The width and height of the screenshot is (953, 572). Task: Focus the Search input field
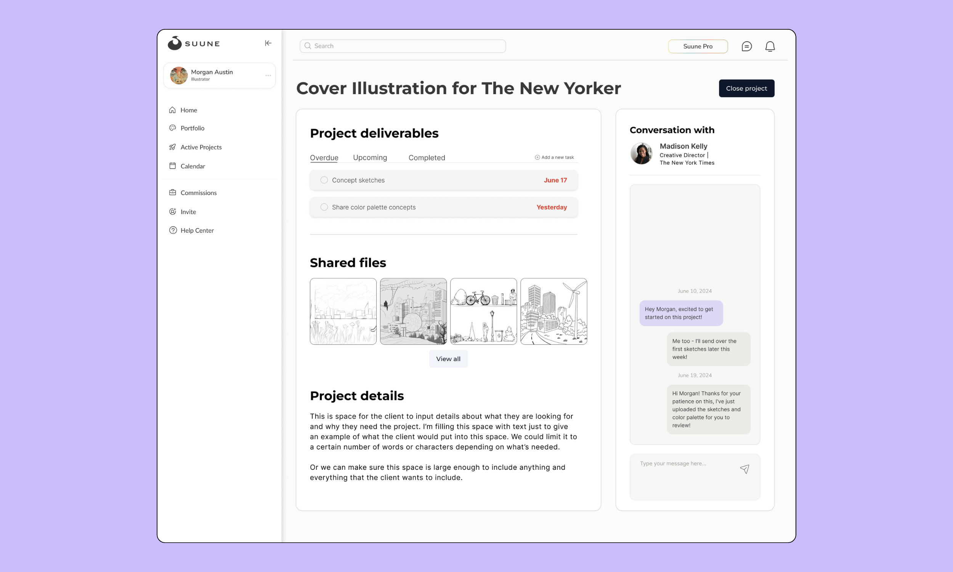(403, 46)
